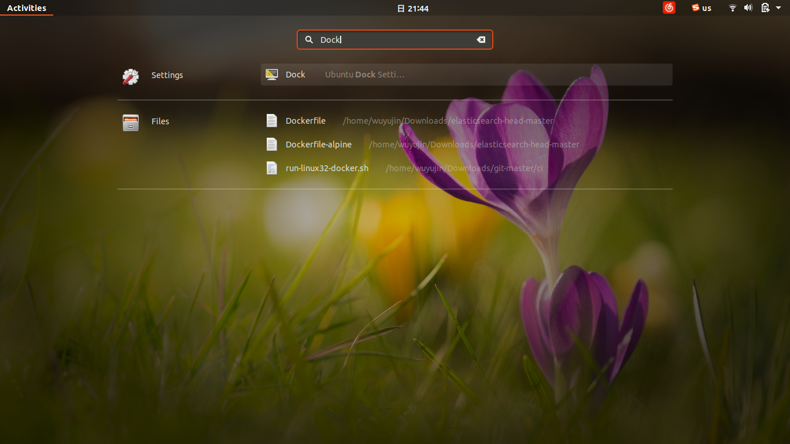Open run-linux32-docker.sh from results
The height and width of the screenshot is (444, 790).
click(x=327, y=168)
